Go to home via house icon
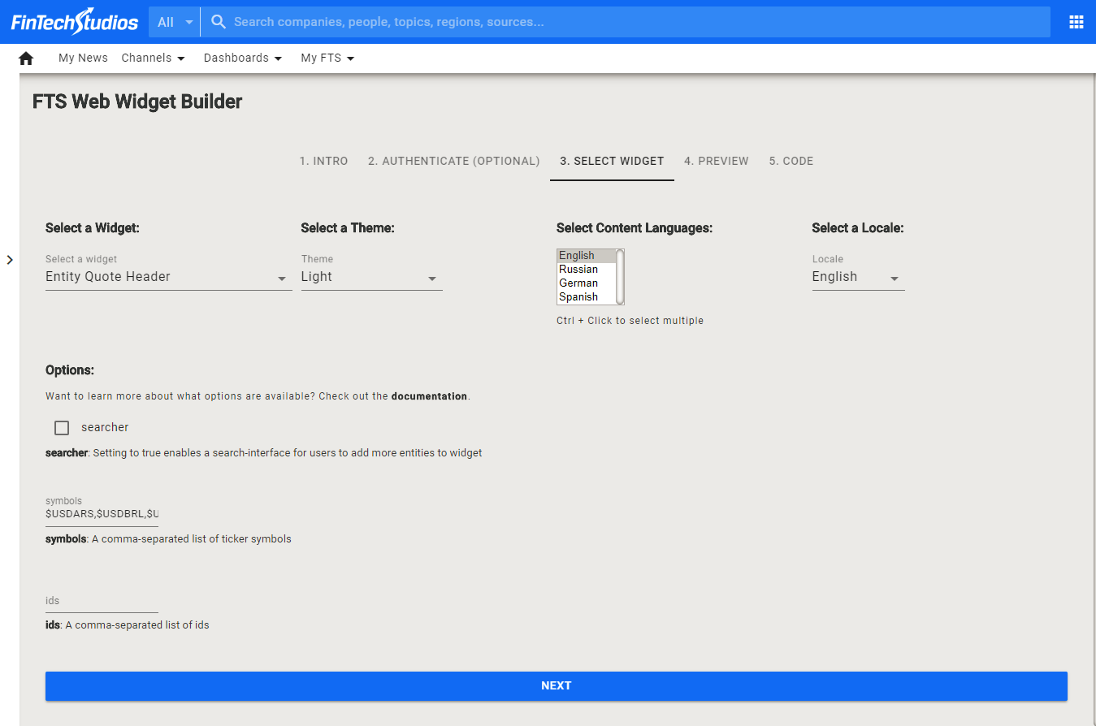This screenshot has width=1096, height=726. [x=26, y=58]
